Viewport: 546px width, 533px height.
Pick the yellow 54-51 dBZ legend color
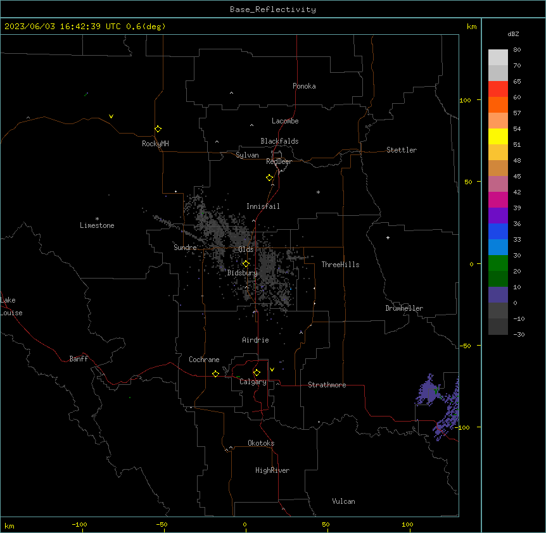(x=498, y=136)
